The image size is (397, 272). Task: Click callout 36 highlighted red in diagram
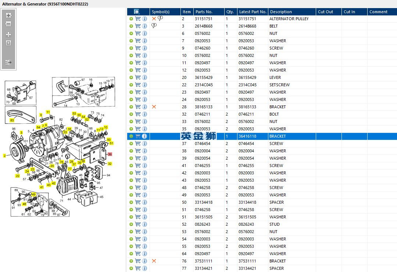pos(110,154)
